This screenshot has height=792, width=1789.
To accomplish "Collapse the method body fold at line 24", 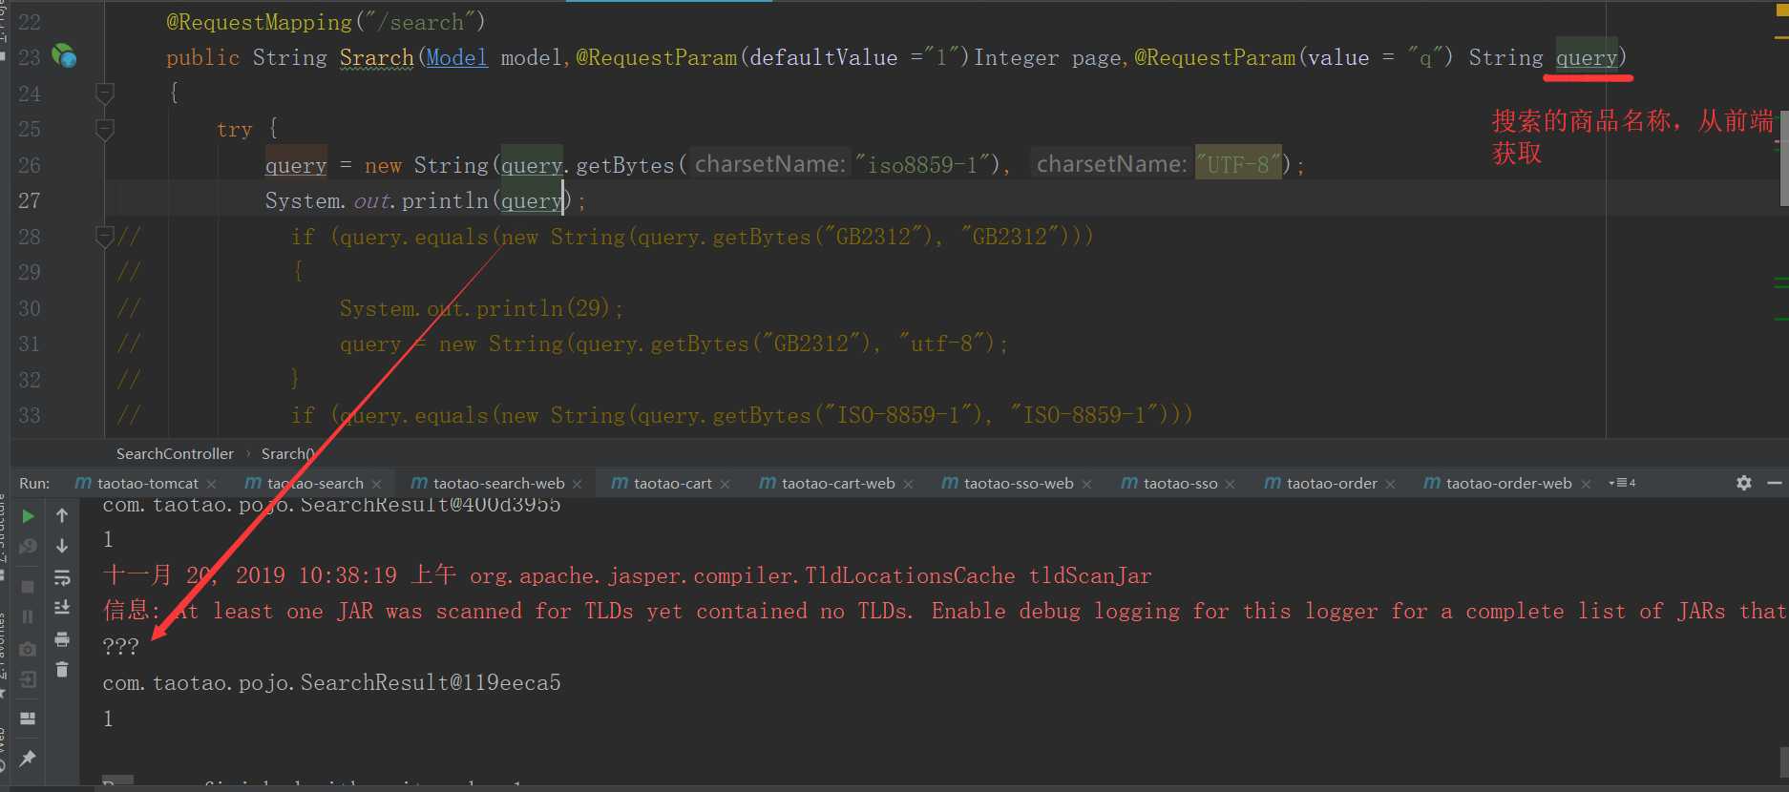I will [x=105, y=93].
